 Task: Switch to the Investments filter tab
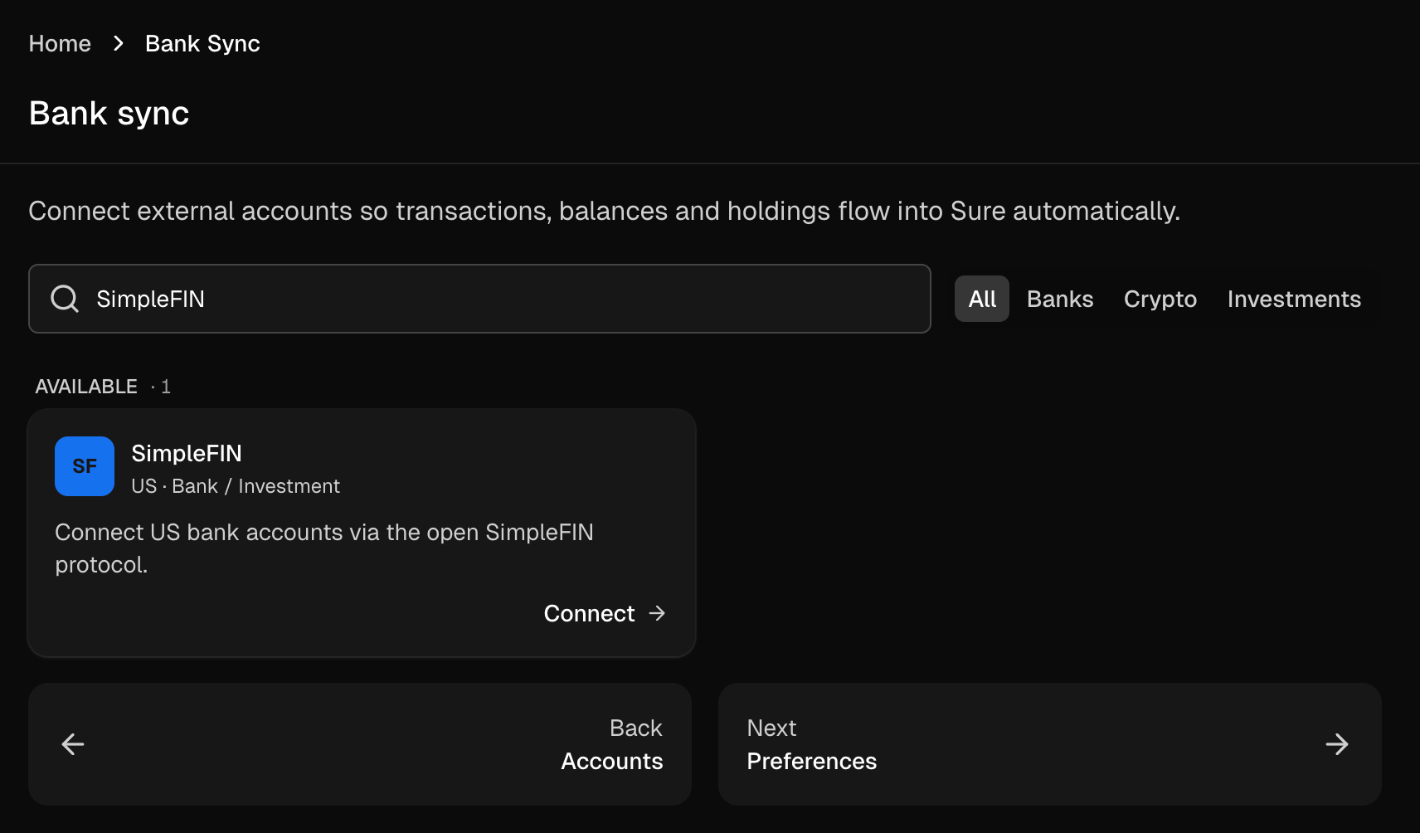click(1294, 299)
